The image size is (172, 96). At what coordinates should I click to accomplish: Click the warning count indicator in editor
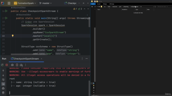pos(75,9)
